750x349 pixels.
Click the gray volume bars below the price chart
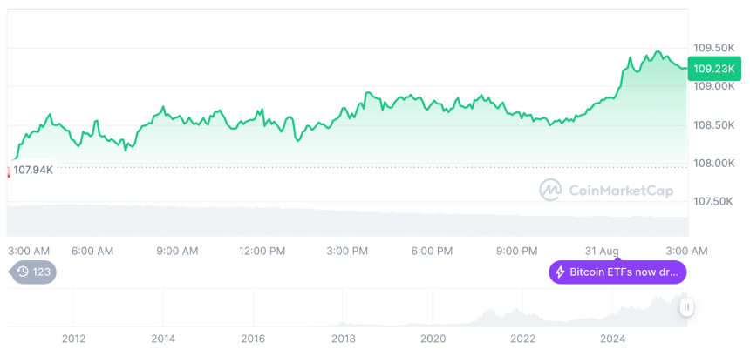349,221
